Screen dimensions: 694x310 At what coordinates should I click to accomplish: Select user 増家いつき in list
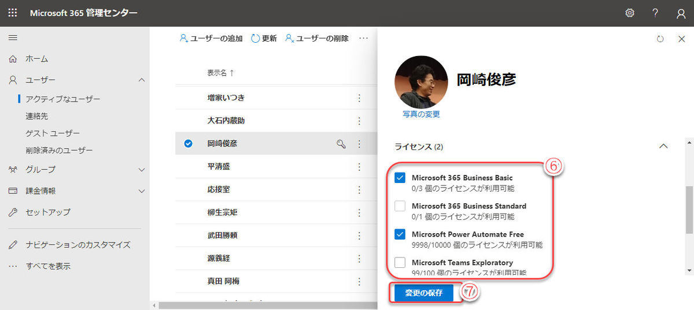tap(226, 98)
